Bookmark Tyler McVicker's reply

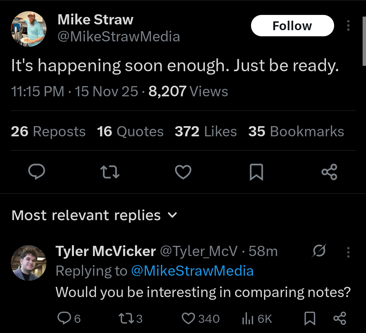(310, 318)
